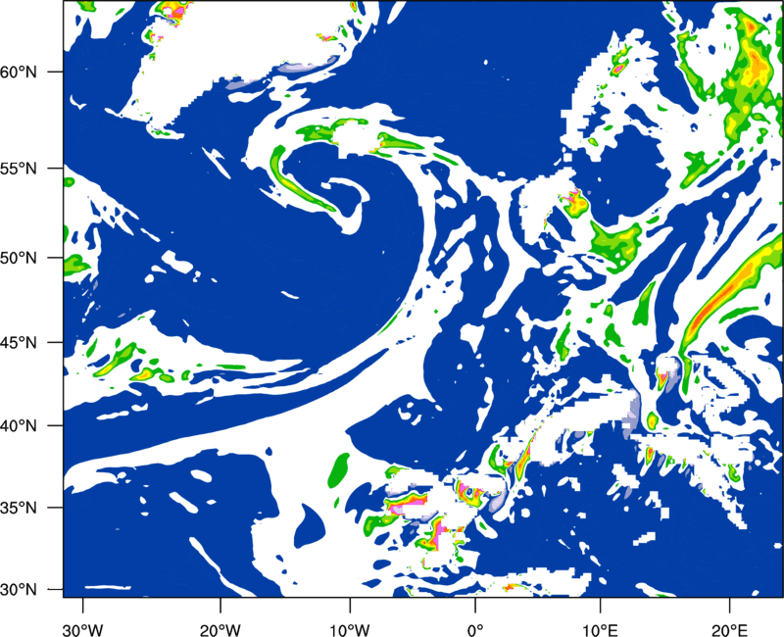
Task: Click the 55°N latitude label
Action: click(x=19, y=169)
